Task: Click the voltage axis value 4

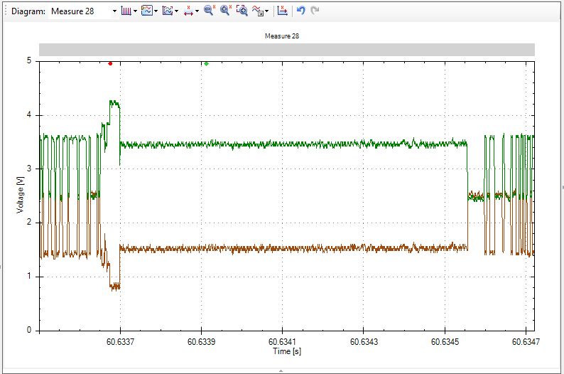Action: (x=29, y=114)
